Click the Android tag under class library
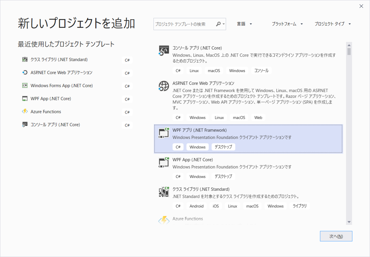This screenshot has width=370, height=257. 197,206
